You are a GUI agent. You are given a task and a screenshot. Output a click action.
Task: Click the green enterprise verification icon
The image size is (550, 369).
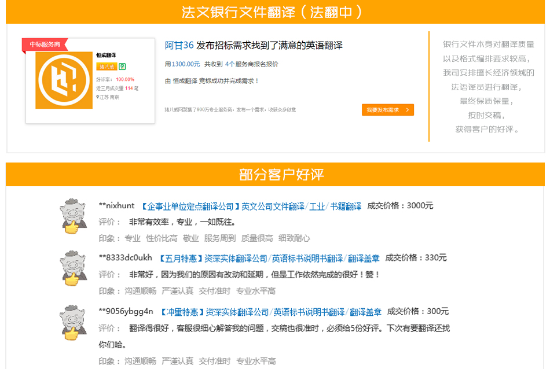click(122, 67)
